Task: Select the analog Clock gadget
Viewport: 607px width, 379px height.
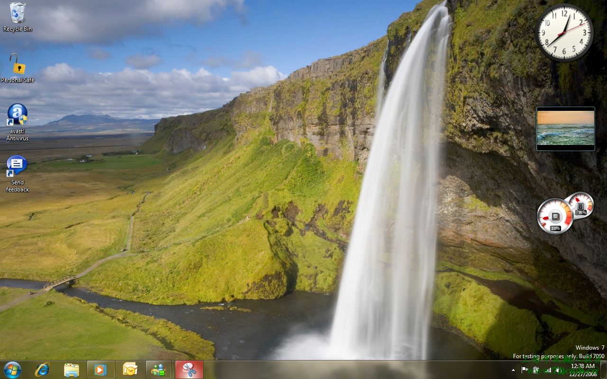Action: pos(564,33)
